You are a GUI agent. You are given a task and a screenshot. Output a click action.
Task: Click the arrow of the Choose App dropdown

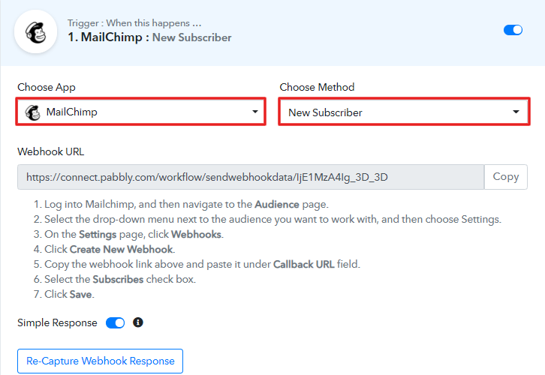point(254,112)
